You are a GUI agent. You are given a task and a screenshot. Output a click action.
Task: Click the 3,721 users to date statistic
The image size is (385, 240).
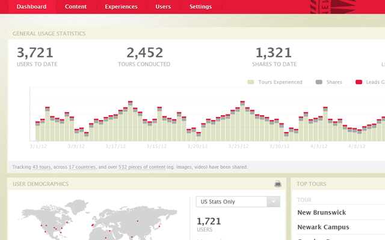(35, 56)
